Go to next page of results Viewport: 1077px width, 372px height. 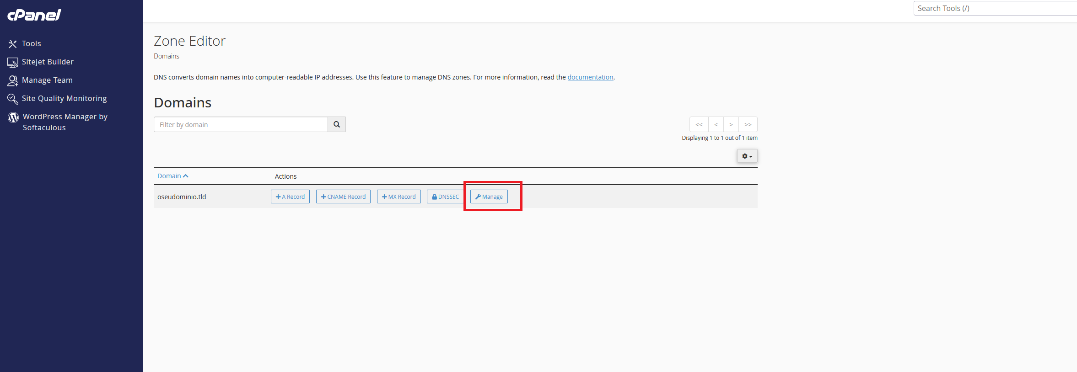pos(731,124)
